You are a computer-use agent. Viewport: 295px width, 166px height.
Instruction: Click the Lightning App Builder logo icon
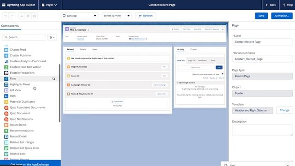4,5
